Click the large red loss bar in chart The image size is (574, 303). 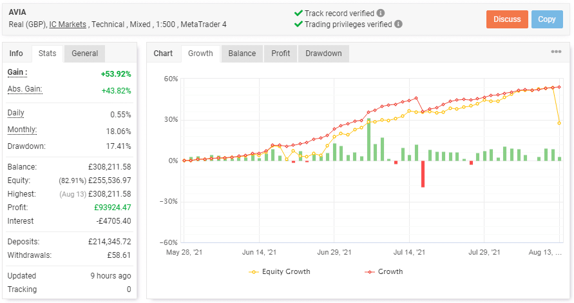coord(423,174)
